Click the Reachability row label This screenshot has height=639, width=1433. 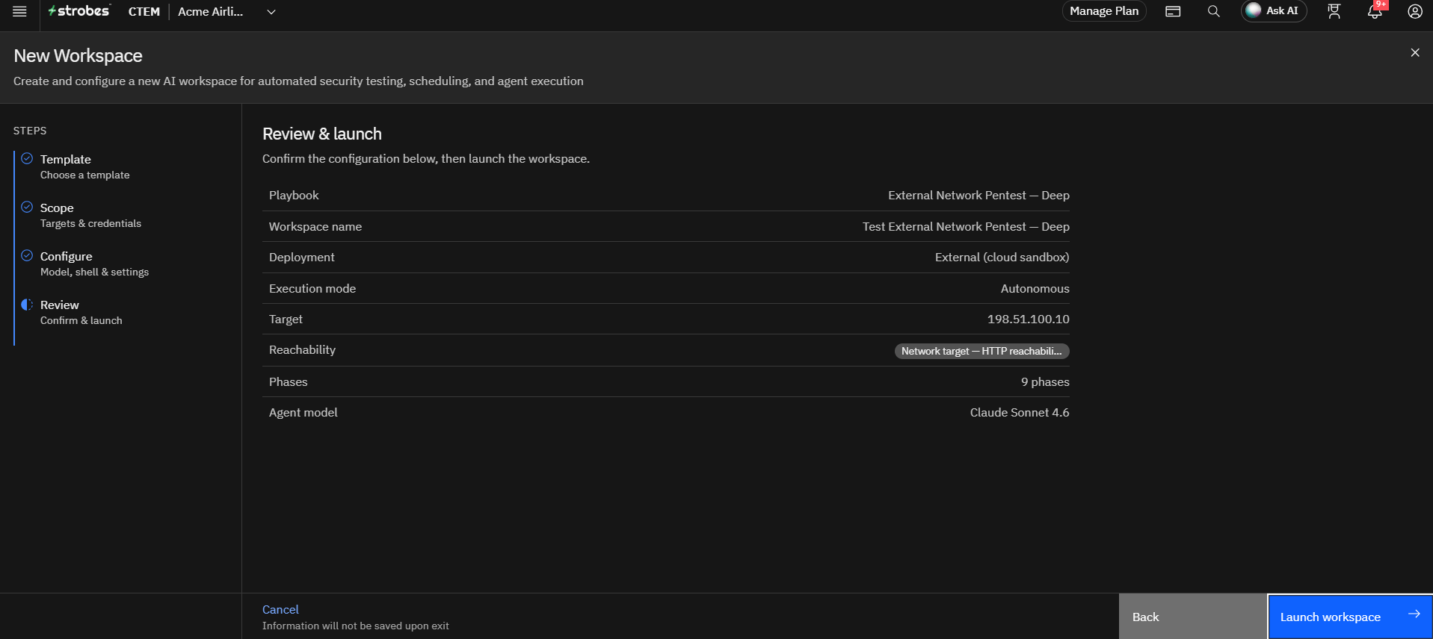302,350
